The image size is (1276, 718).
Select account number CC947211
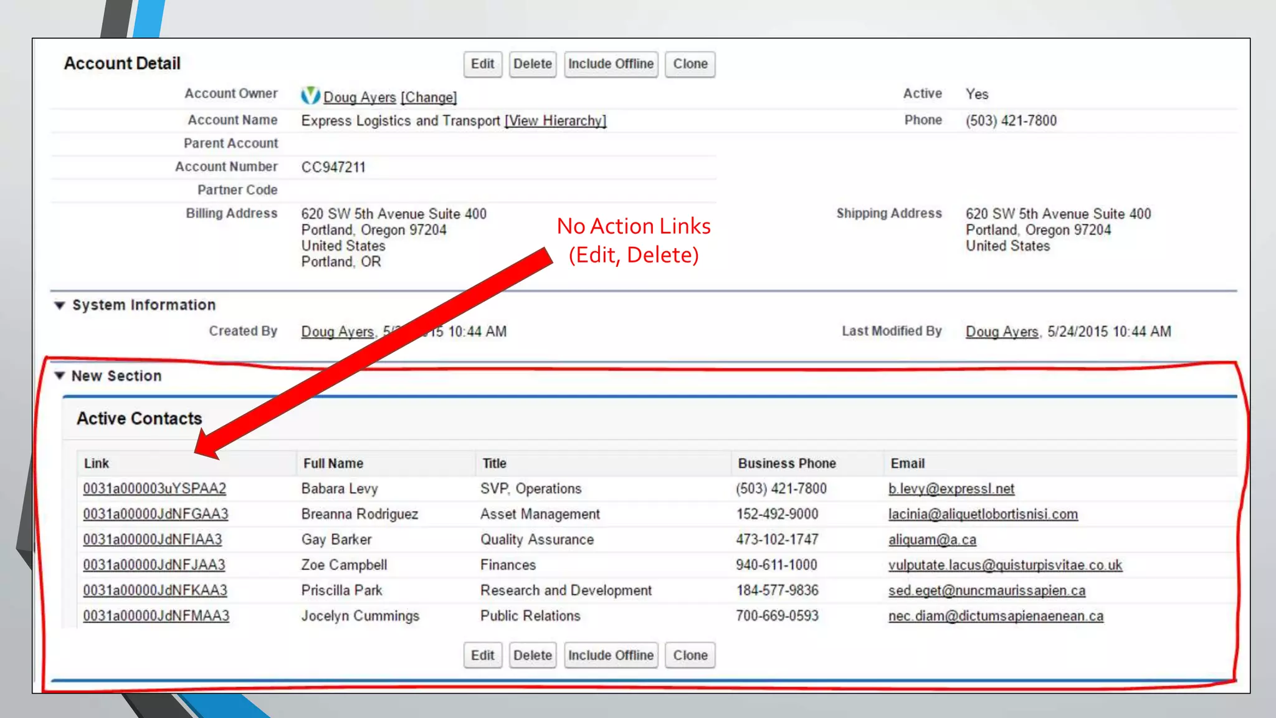click(x=333, y=167)
